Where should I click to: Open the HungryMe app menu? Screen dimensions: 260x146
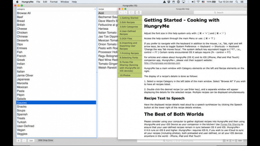pyautogui.click(x=27, y=2)
